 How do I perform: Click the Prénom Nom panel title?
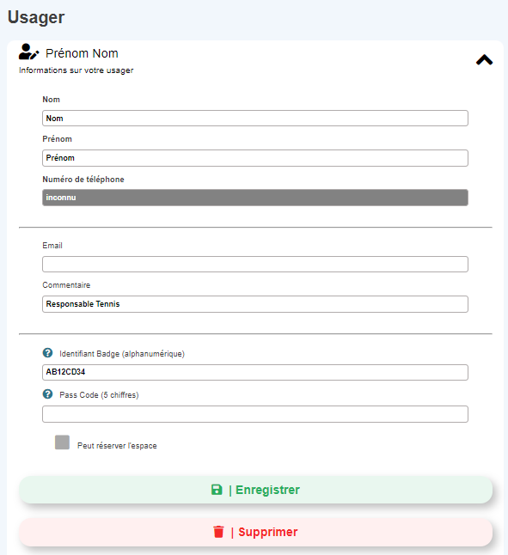pos(82,53)
